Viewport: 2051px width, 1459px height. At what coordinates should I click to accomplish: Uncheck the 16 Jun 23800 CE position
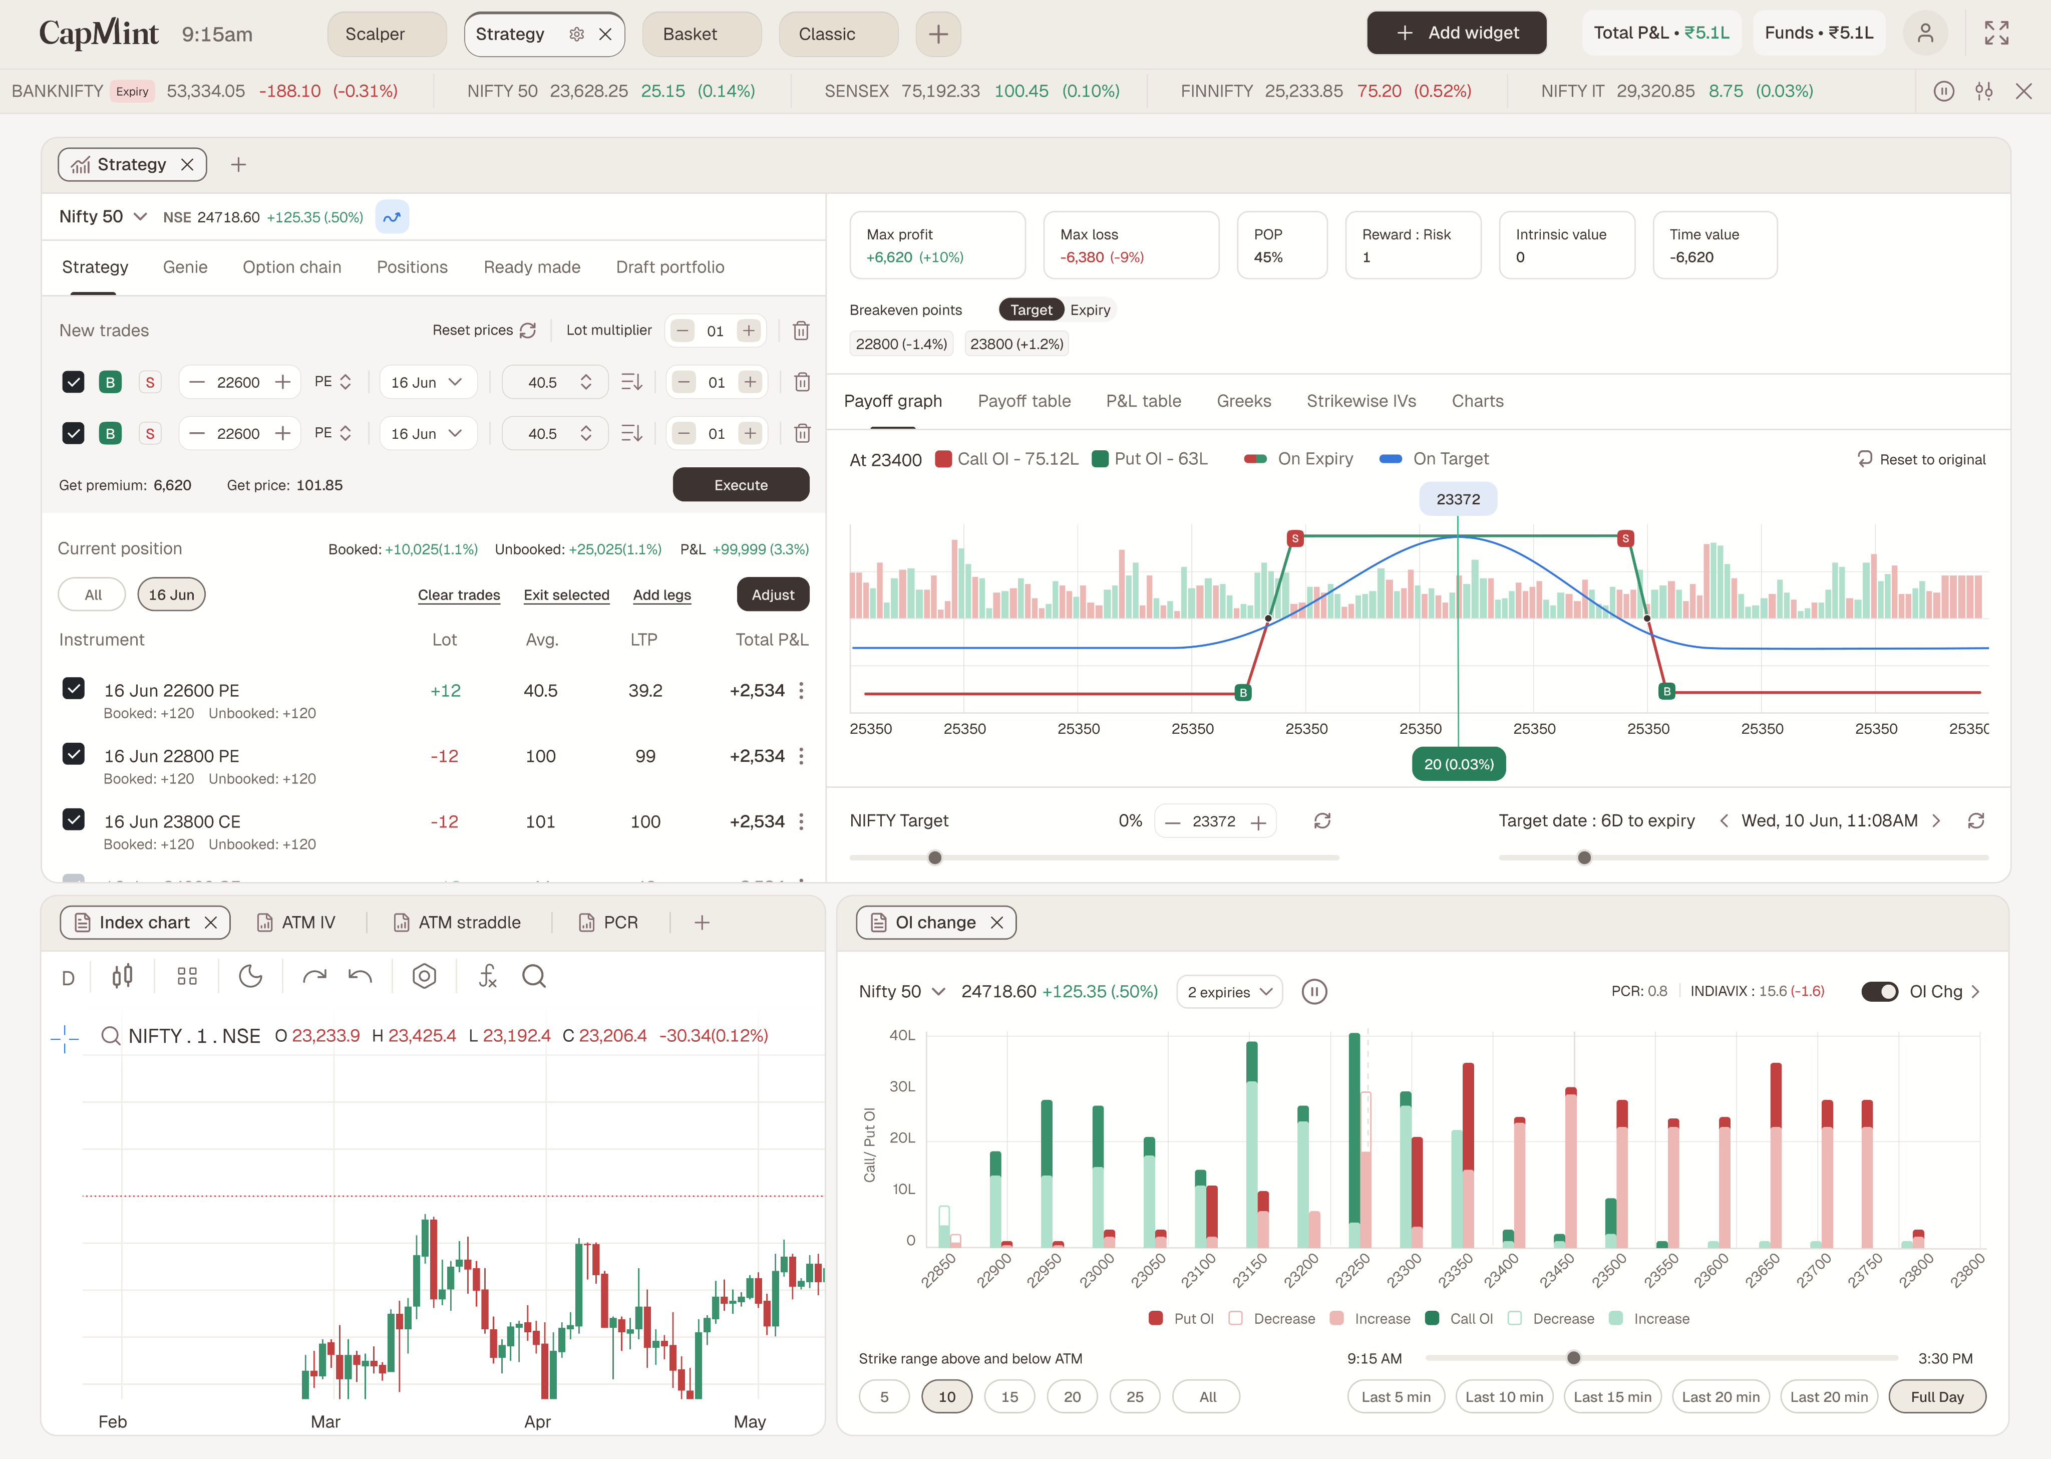pyautogui.click(x=74, y=819)
